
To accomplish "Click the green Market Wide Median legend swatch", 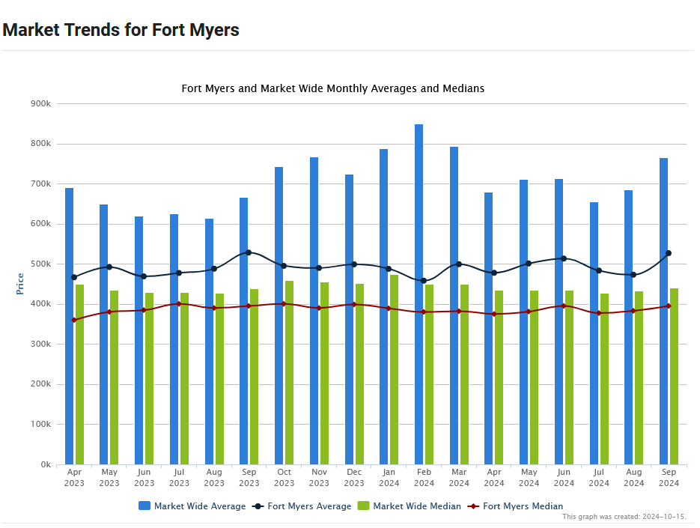I will click(x=364, y=506).
